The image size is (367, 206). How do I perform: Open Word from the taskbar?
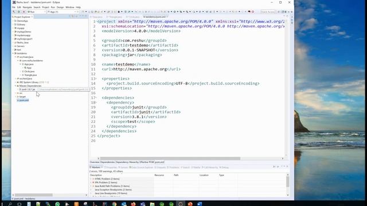click(x=200, y=204)
